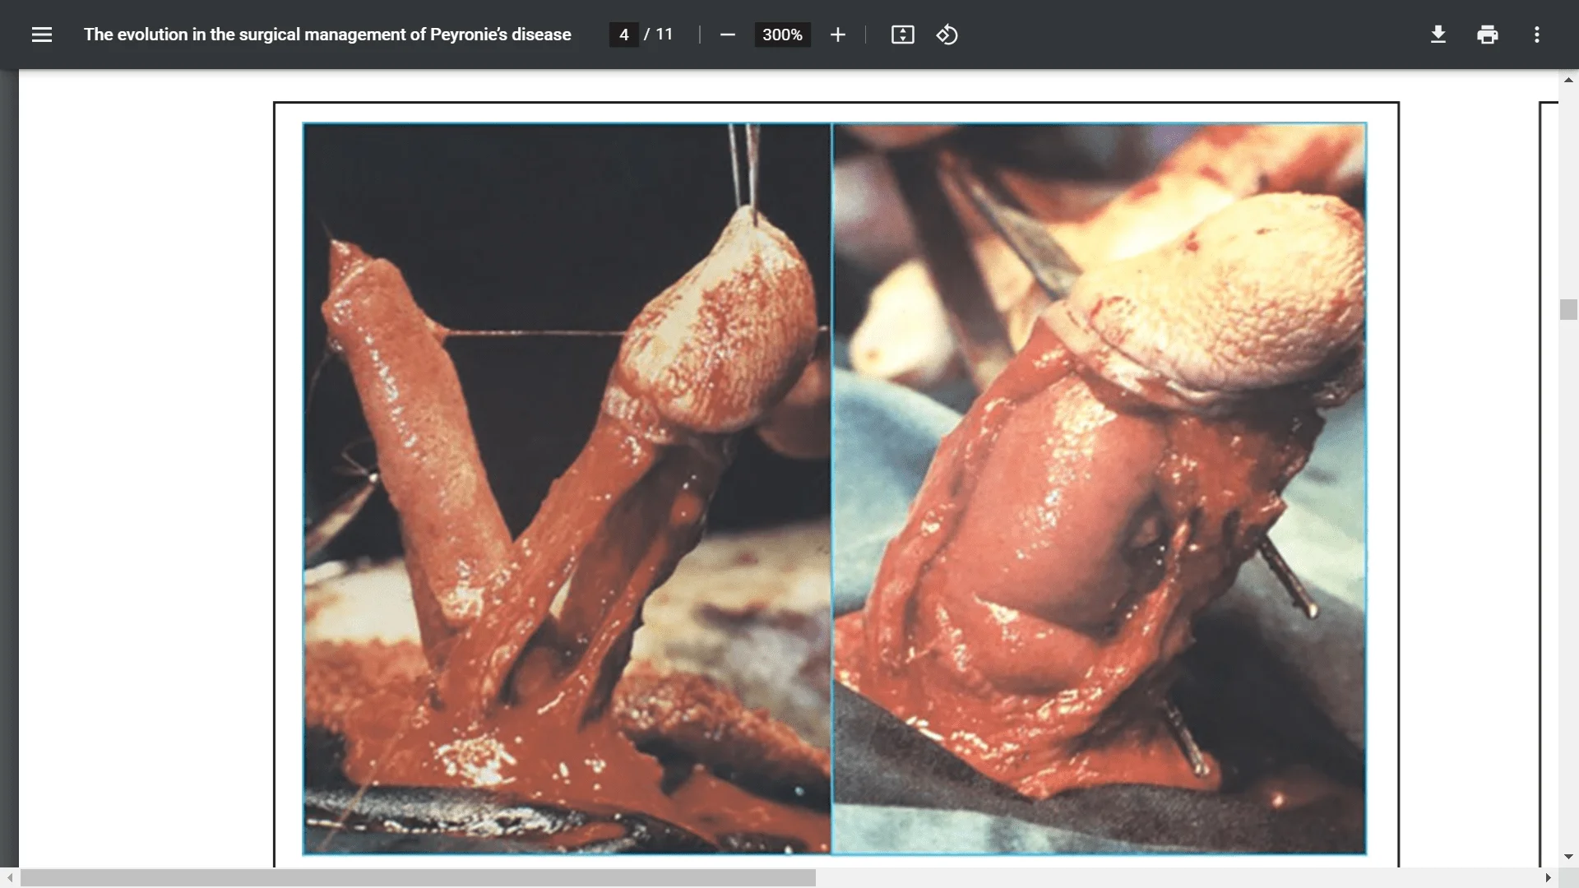The width and height of the screenshot is (1579, 888).
Task: Zoom in with the plus button
Action: pos(837,35)
